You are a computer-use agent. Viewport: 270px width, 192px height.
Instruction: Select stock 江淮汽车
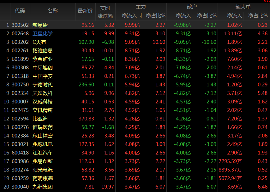43,153
